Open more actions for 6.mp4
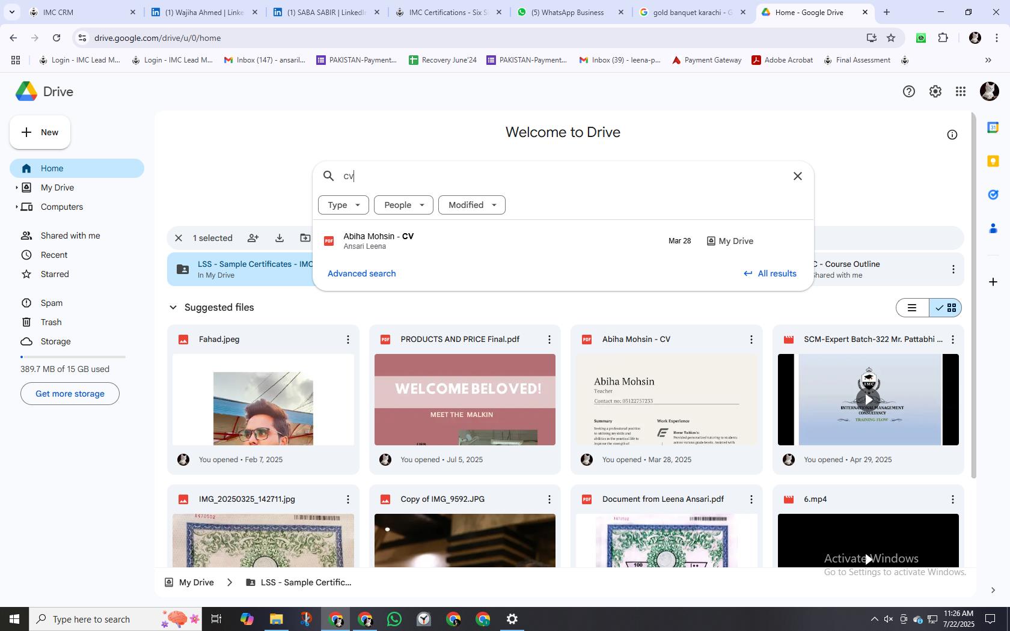The image size is (1010, 631). click(952, 499)
